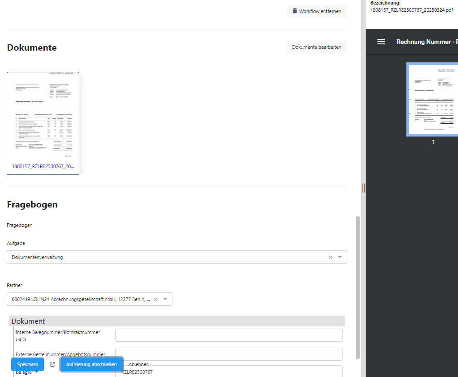Click the trash icon on Workflow entfernen
The height and width of the screenshot is (377, 458).
pyautogui.click(x=295, y=11)
